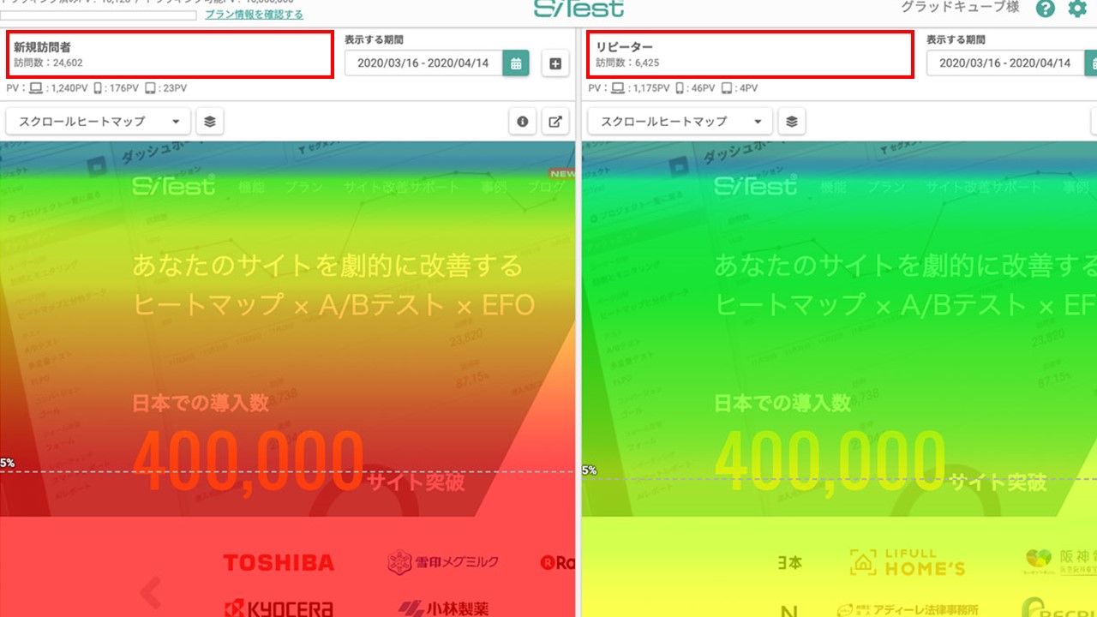
Task: Click left heatmap previous carousel arrow
Action: click(151, 591)
